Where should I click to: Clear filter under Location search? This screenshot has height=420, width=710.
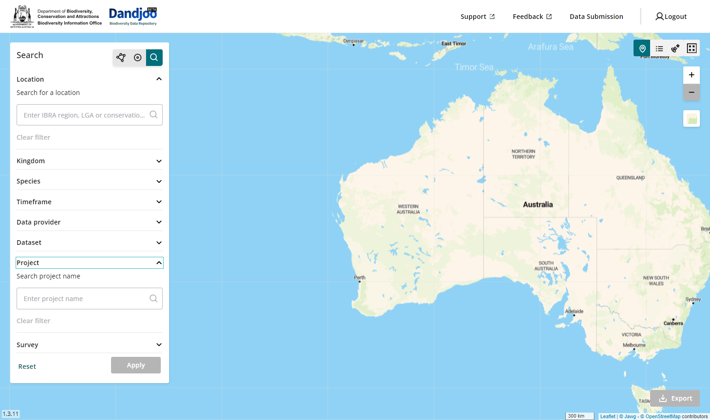pos(33,137)
